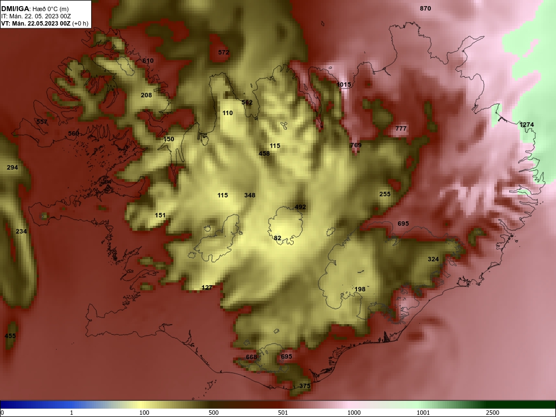Click the map value '870'

pyautogui.click(x=425, y=8)
